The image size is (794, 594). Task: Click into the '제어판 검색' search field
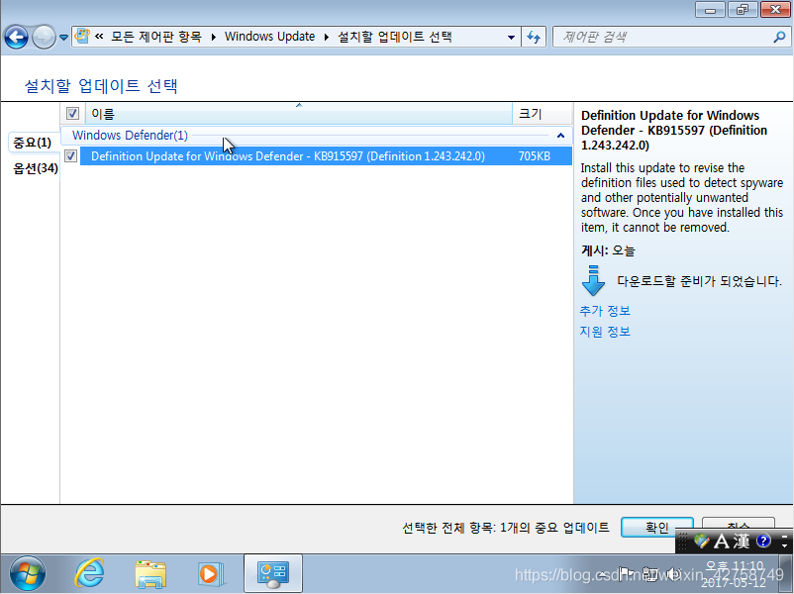coord(664,37)
